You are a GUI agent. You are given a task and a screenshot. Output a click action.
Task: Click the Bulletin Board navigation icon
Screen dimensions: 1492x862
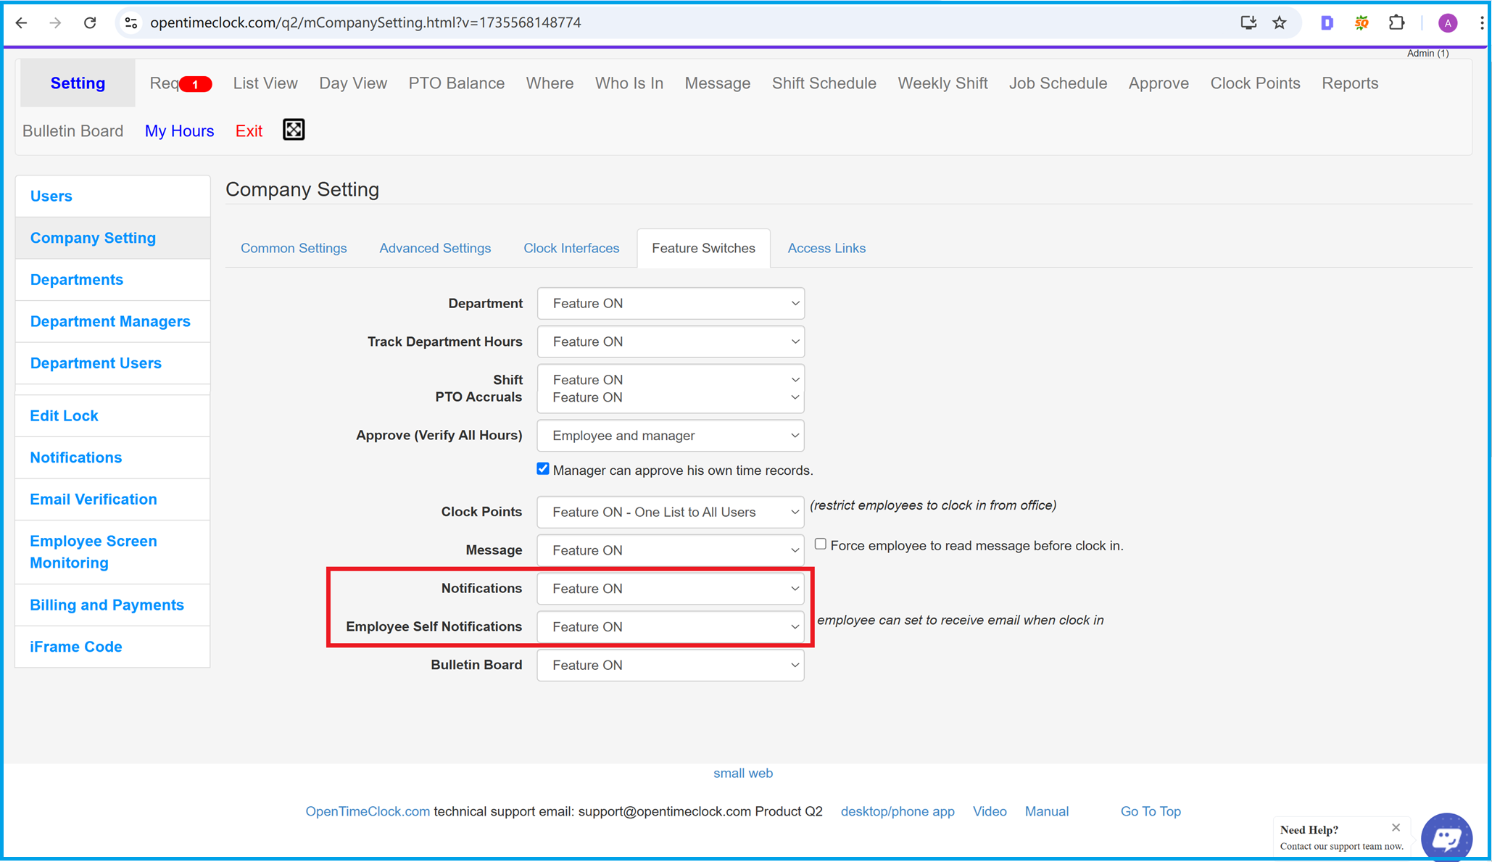72,130
